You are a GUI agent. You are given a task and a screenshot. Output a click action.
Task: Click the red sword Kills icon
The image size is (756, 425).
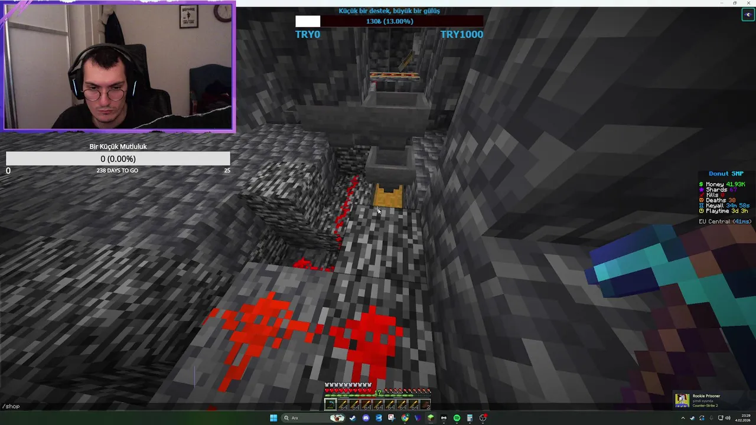[x=701, y=195]
